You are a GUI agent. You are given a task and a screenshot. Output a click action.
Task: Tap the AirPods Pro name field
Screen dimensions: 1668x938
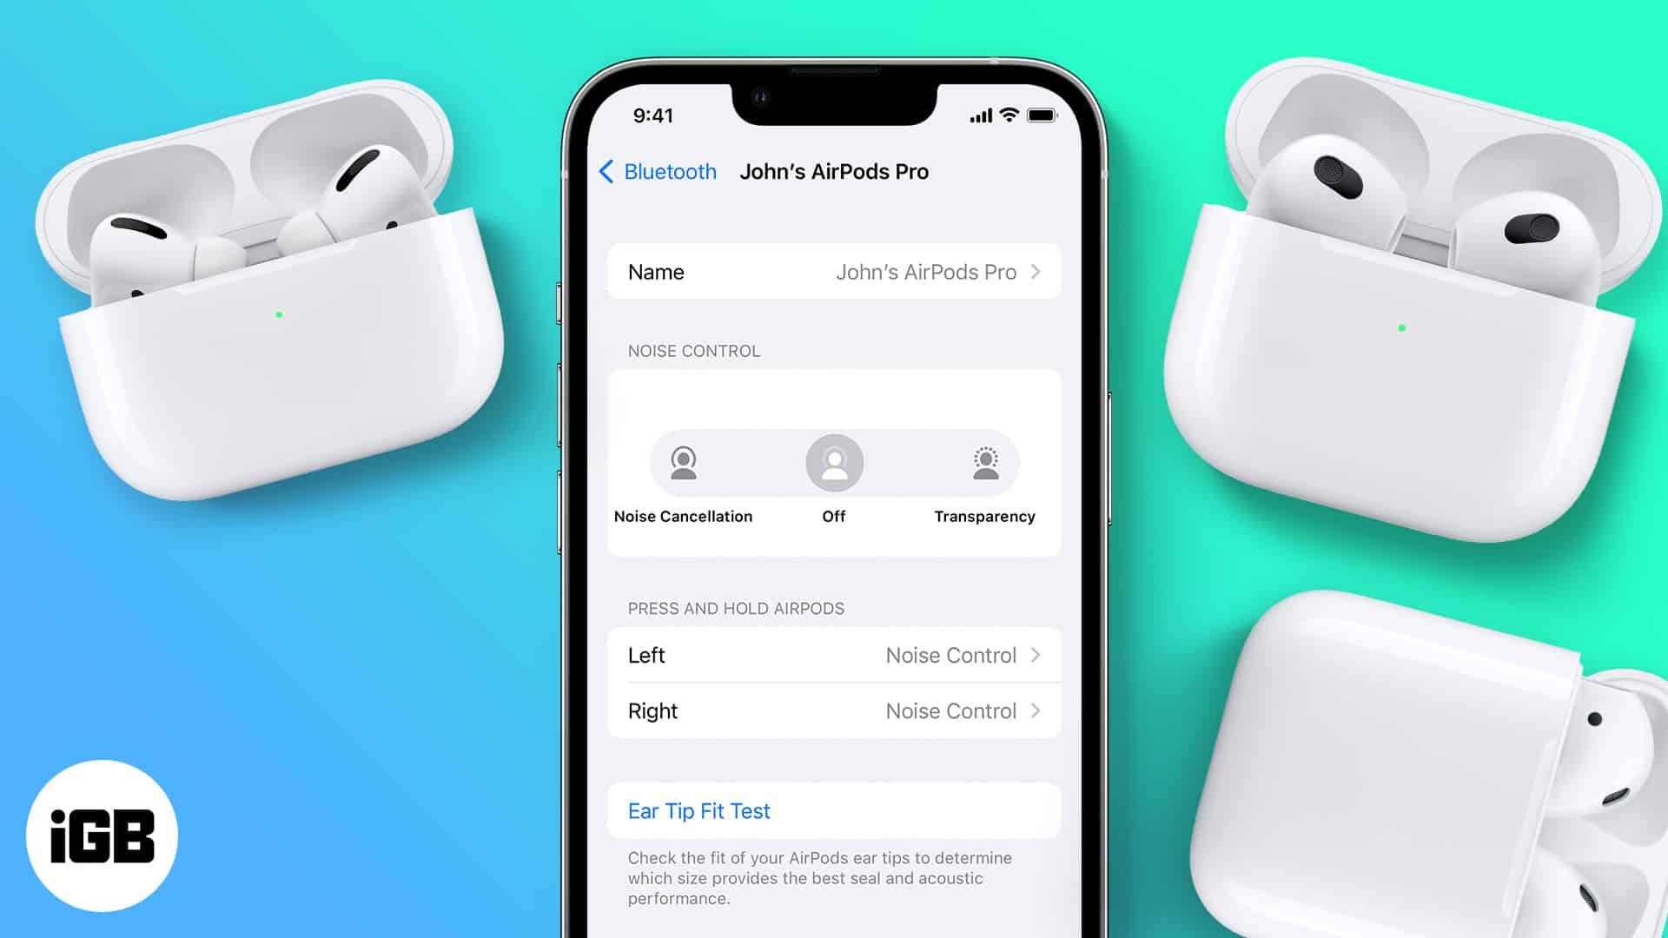[x=834, y=272]
